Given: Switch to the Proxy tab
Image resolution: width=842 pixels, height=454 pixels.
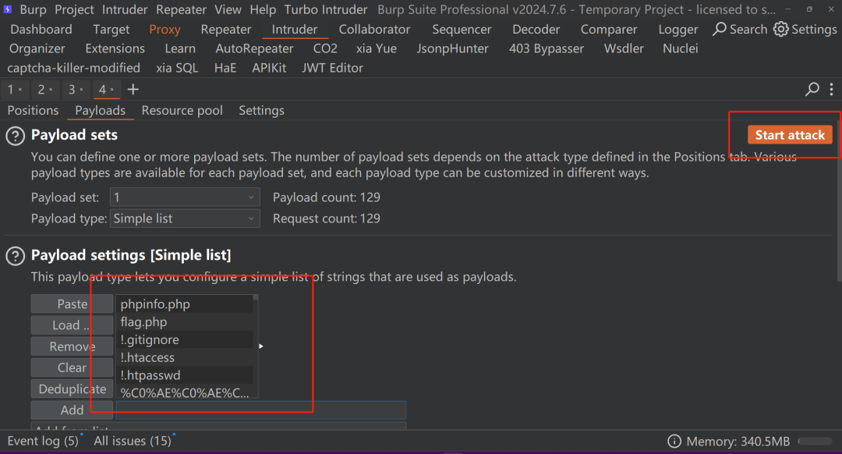Looking at the screenshot, I should coord(165,29).
